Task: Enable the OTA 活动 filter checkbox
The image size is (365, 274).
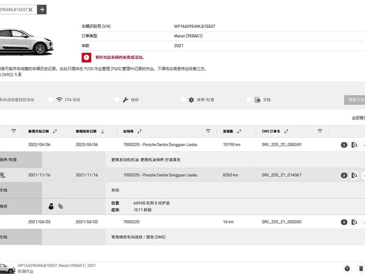Action: pyautogui.click(x=51, y=99)
